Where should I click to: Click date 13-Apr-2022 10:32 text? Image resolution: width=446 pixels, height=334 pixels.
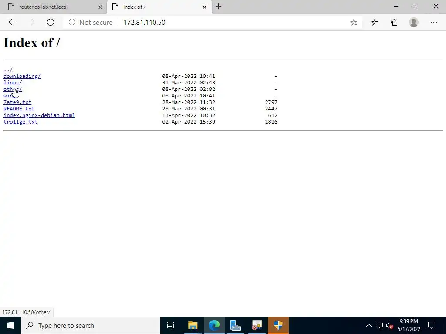pyautogui.click(x=189, y=115)
